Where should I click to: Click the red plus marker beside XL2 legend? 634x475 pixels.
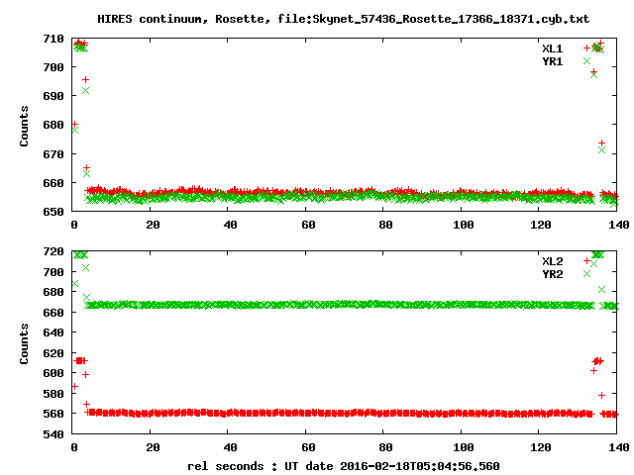tap(586, 261)
